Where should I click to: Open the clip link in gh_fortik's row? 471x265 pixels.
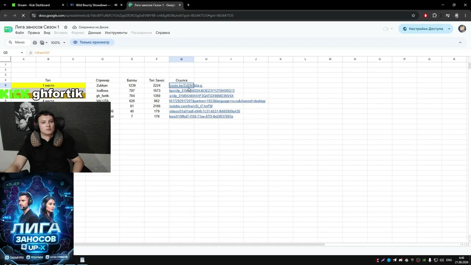tap(201, 96)
